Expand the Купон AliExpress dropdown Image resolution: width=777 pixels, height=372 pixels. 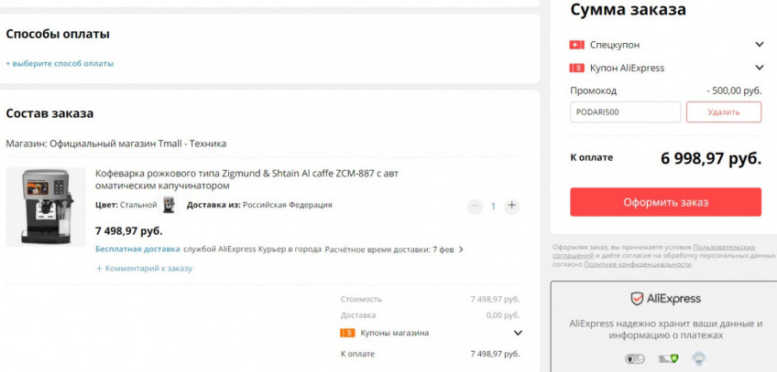(759, 68)
